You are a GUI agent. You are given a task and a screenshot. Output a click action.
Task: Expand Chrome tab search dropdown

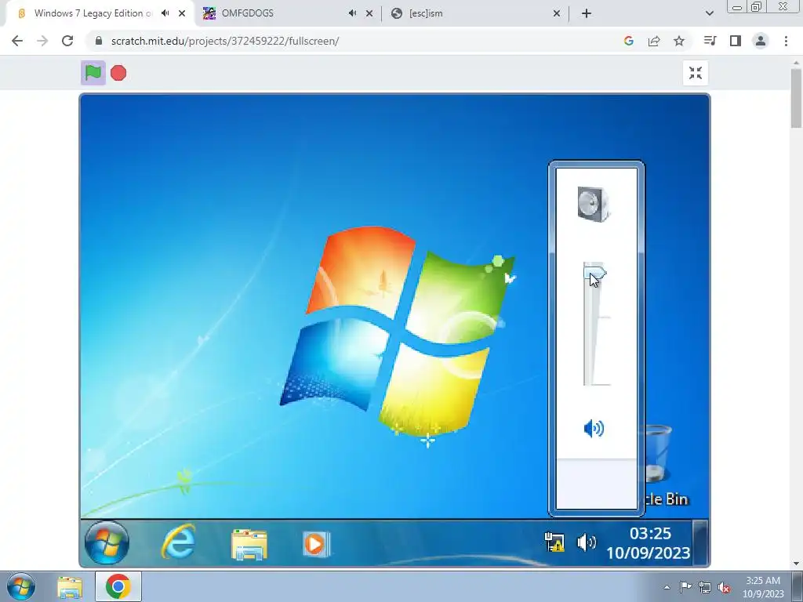[x=709, y=14]
